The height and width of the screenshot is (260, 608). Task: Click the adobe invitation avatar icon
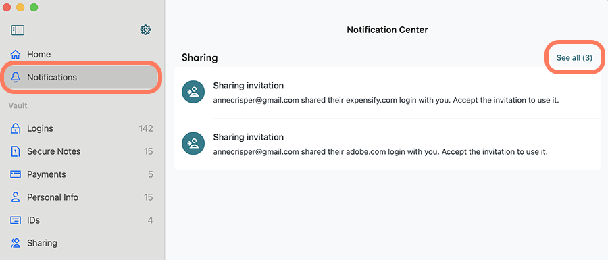click(x=193, y=144)
